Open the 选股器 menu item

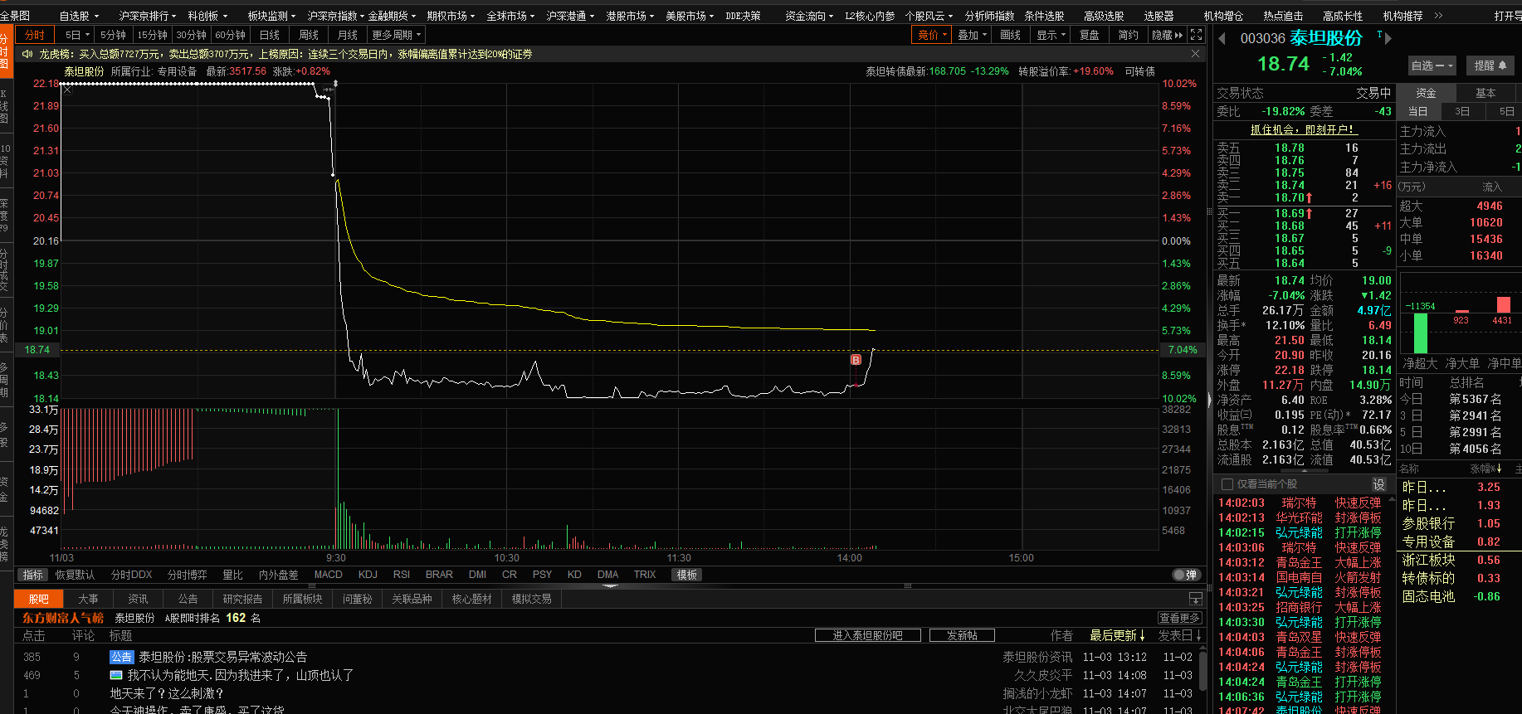1159,16
